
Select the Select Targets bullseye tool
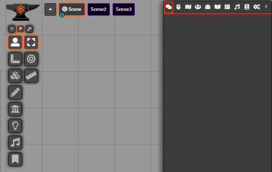31,59
